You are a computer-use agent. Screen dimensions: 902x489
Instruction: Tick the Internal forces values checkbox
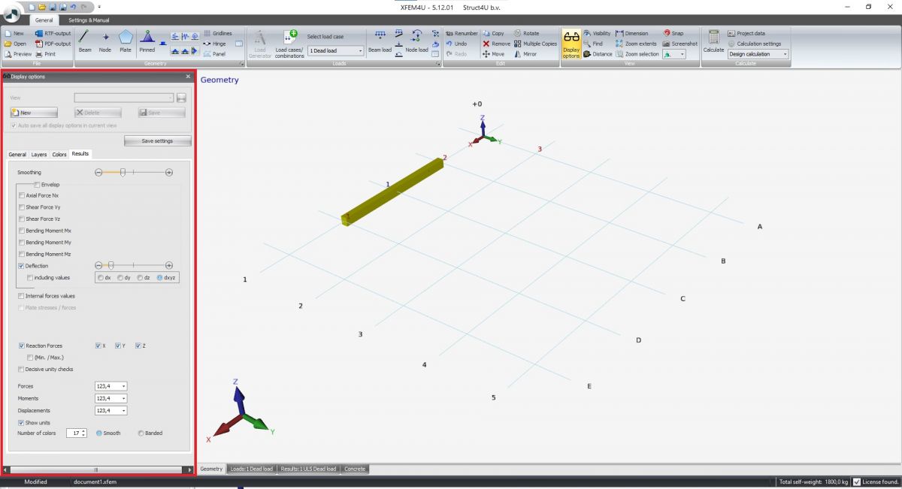click(21, 296)
